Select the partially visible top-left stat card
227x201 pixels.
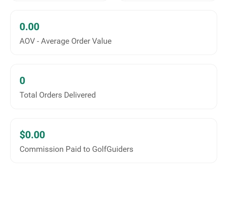[x=60, y=0]
